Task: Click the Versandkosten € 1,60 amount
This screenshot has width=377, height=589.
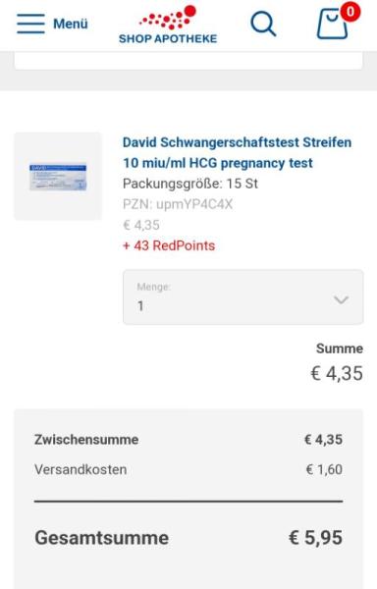Action: point(324,469)
